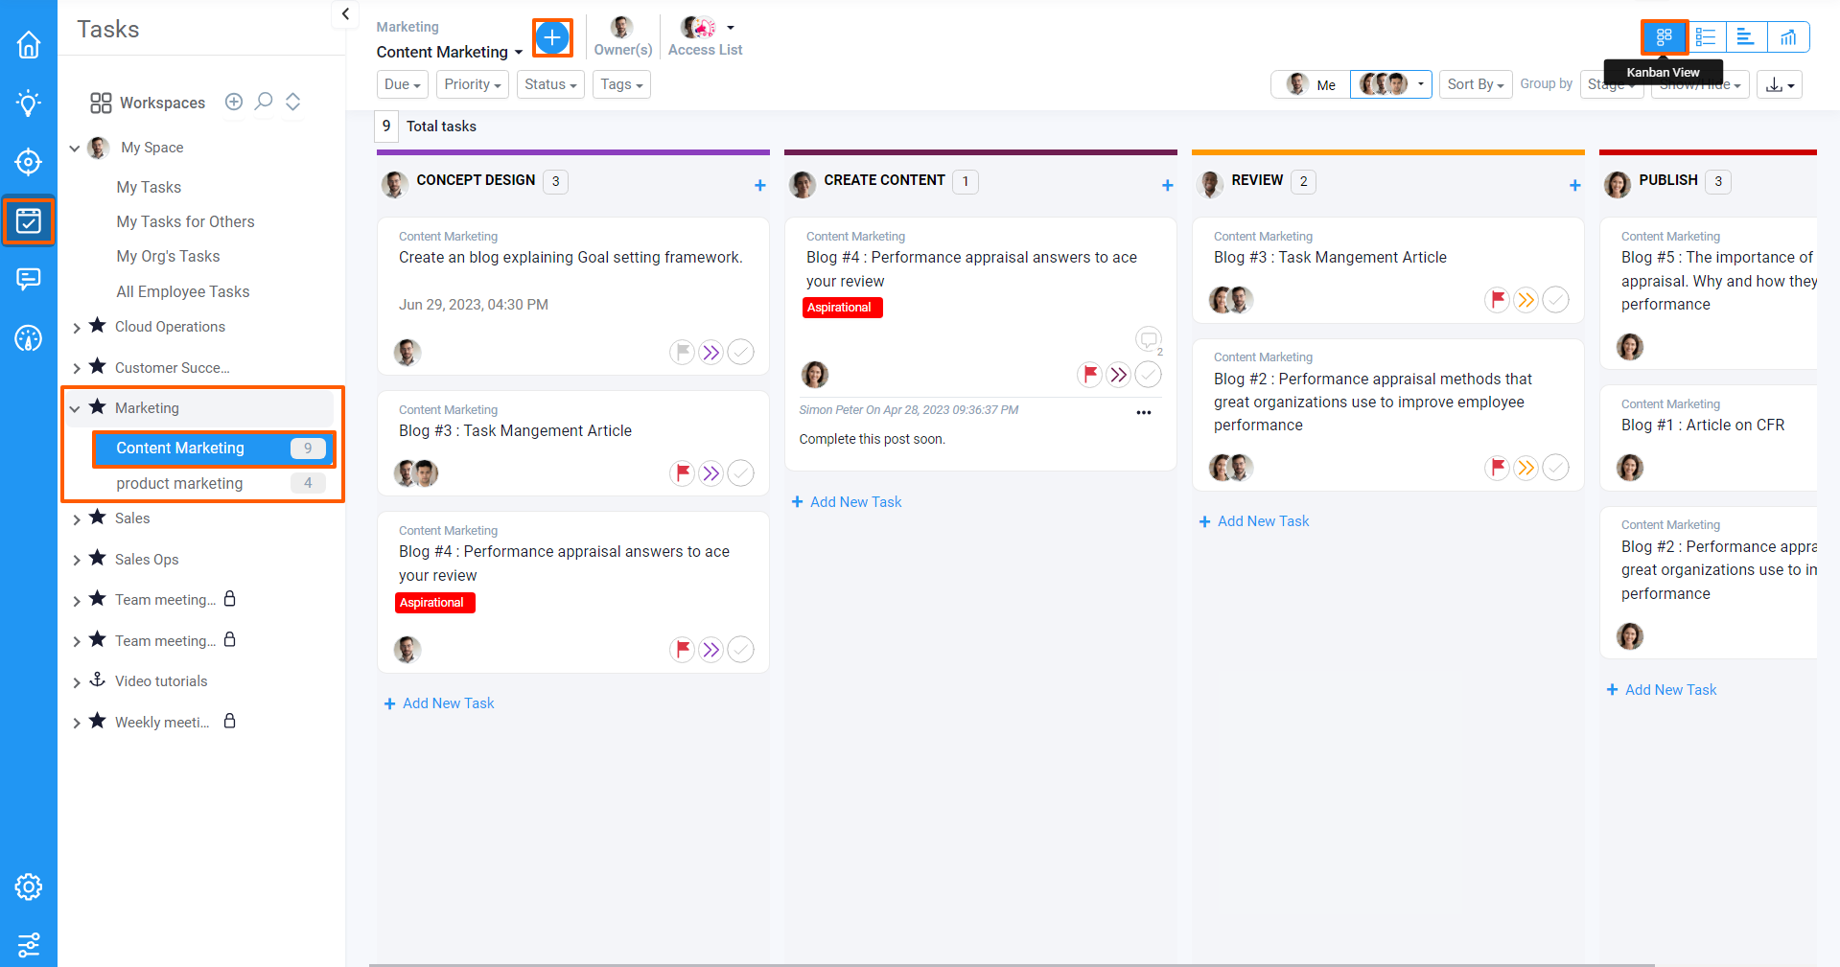
Task: Expand the Cloud Operations workspace
Action: click(77, 328)
